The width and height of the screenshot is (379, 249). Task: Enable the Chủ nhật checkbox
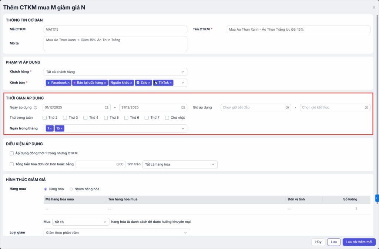point(167,118)
